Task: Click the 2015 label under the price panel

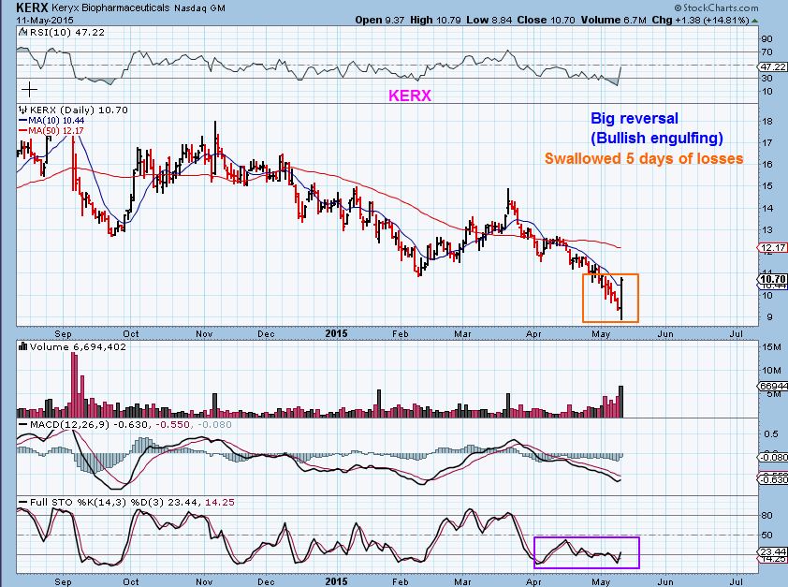Action: point(336,333)
